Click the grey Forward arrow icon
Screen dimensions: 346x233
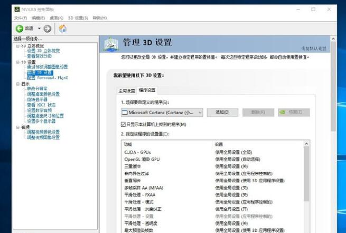(48, 29)
